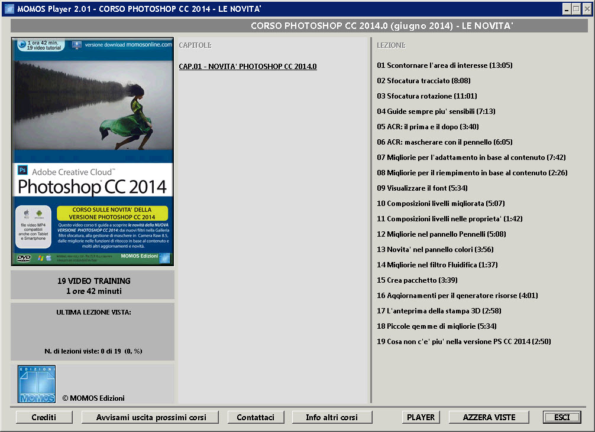Open lesson 02 Sfocatura tracciato

pyautogui.click(x=423, y=81)
